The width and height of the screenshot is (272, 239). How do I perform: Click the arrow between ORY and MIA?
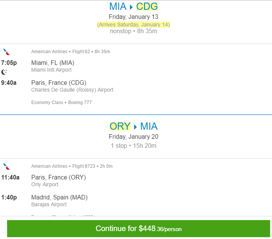coord(135,127)
